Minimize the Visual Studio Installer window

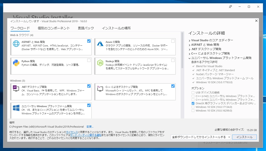[239, 7]
